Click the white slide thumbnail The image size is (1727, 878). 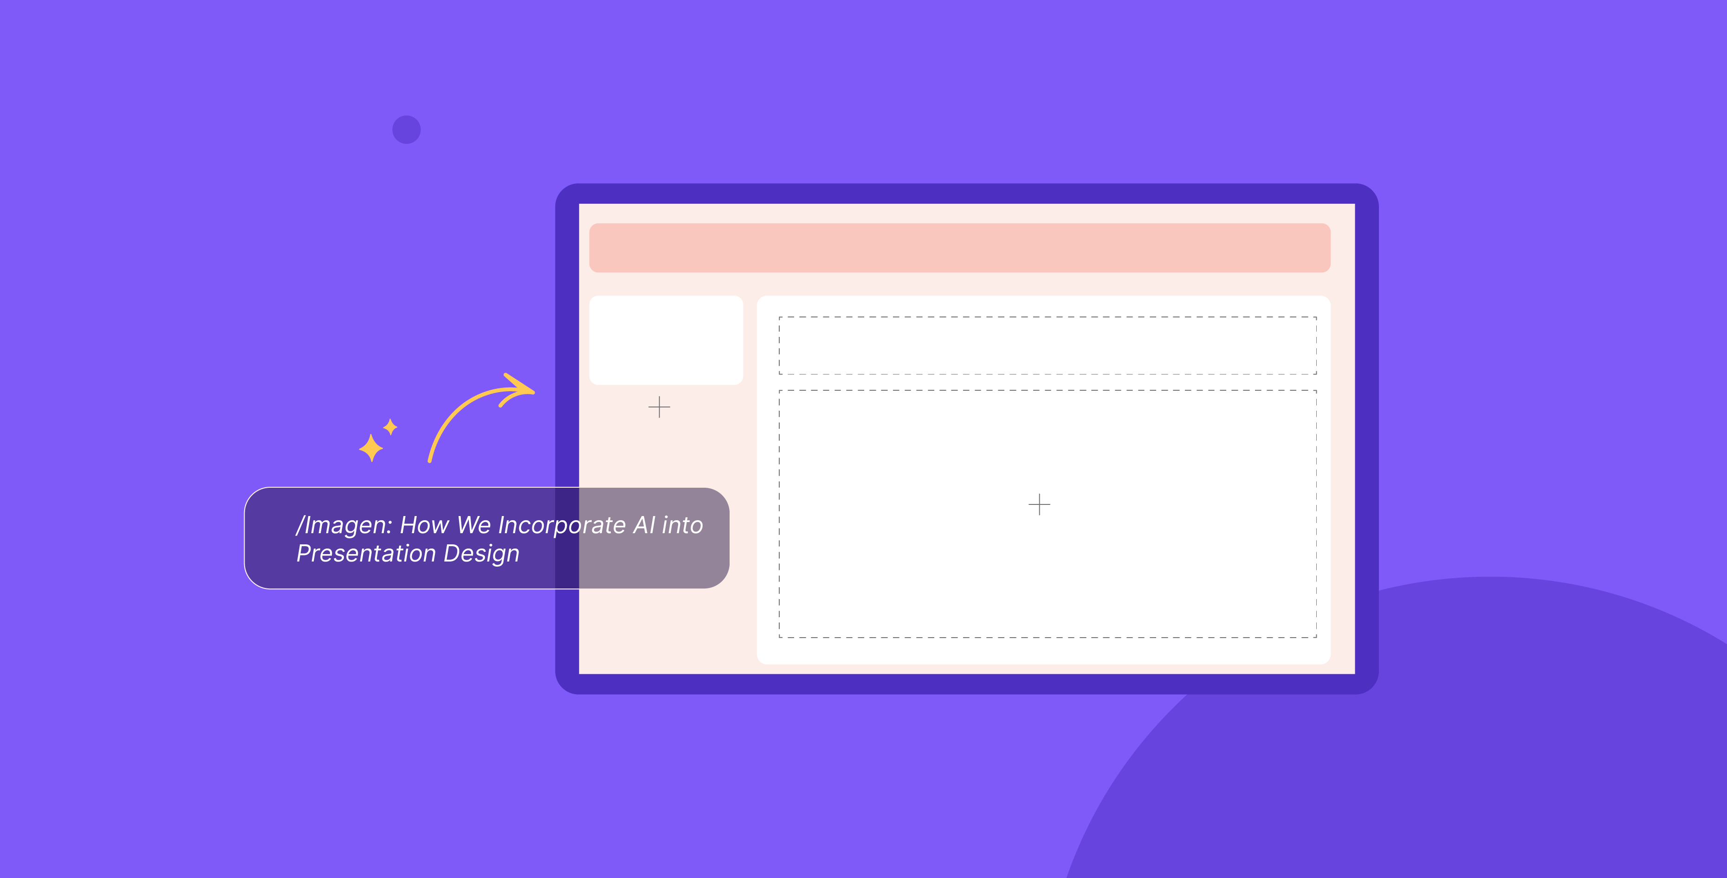coord(662,339)
